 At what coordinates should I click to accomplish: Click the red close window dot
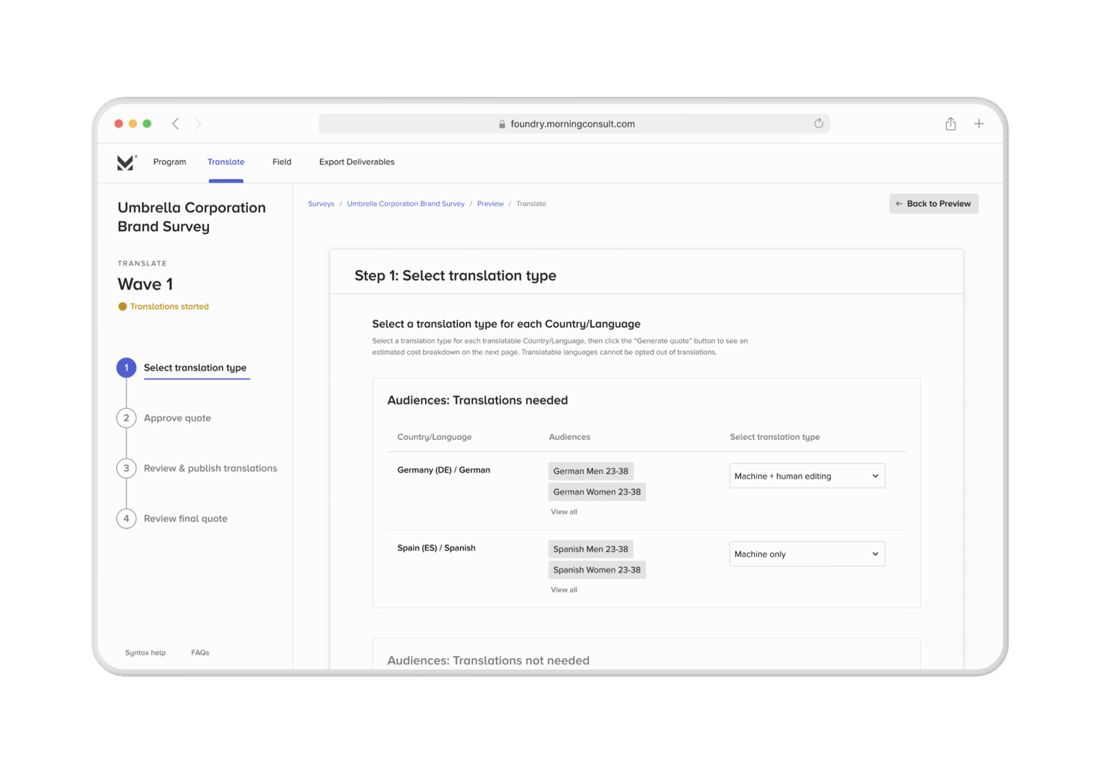[118, 124]
